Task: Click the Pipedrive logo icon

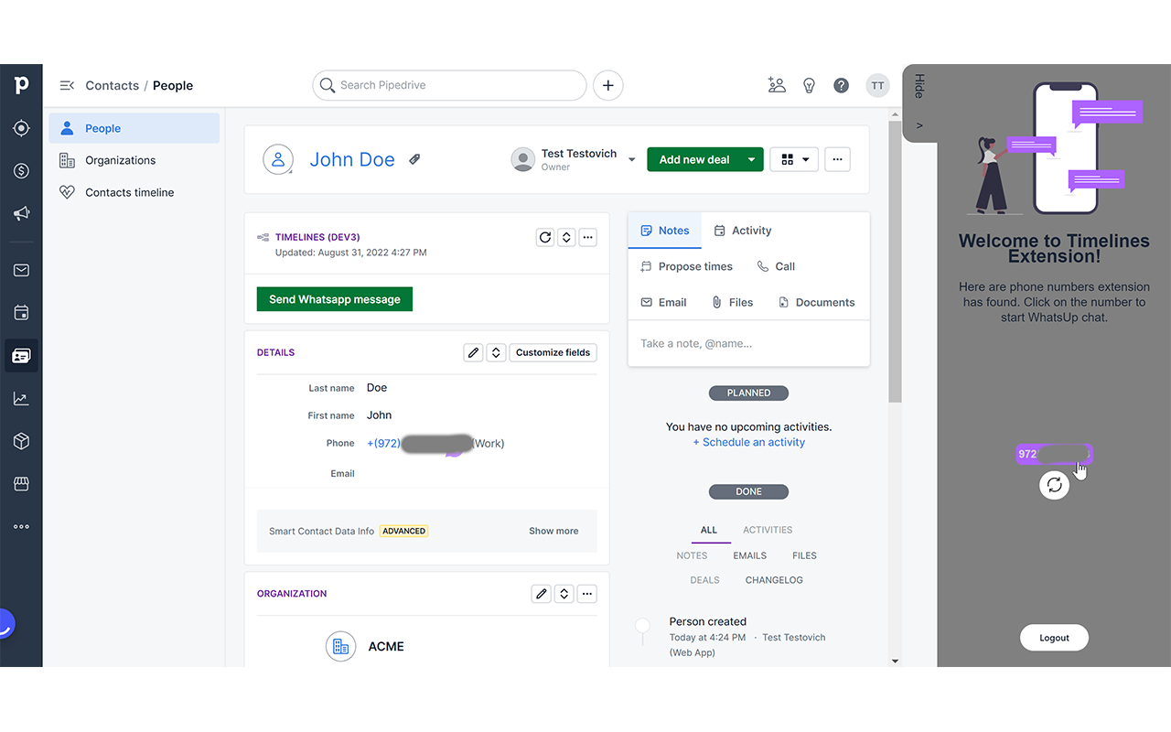Action: [x=21, y=85]
